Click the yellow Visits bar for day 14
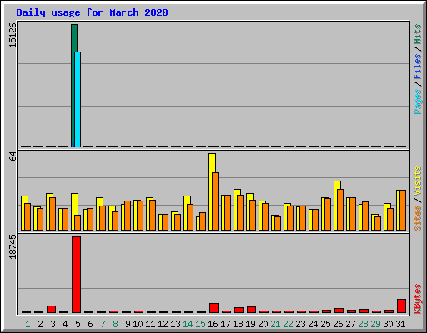Viewport: 427px width, 333px height. click(186, 213)
